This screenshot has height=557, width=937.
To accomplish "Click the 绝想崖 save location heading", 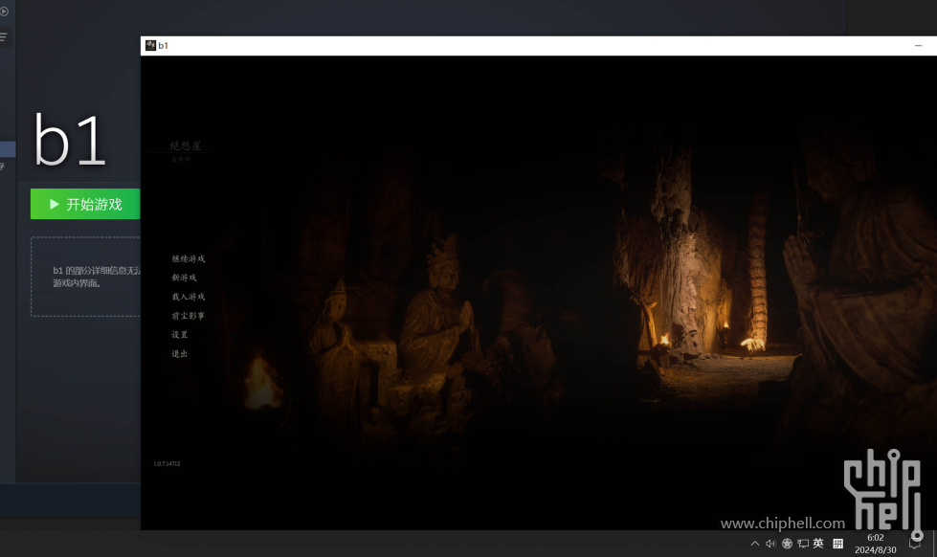I will click(186, 145).
